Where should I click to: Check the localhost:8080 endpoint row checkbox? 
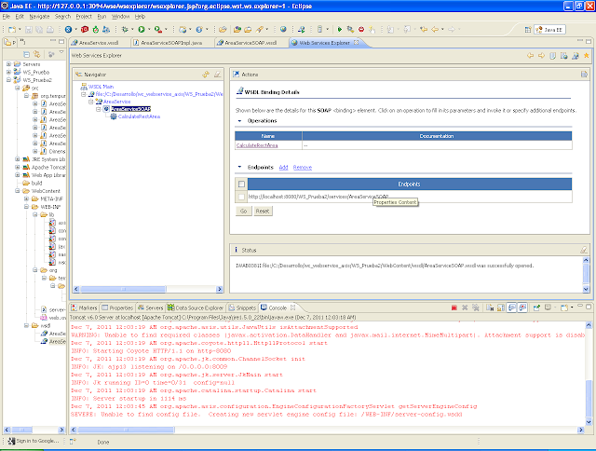pos(241,197)
